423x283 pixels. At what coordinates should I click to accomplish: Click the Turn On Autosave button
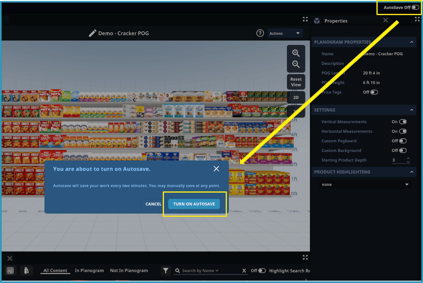pos(194,204)
